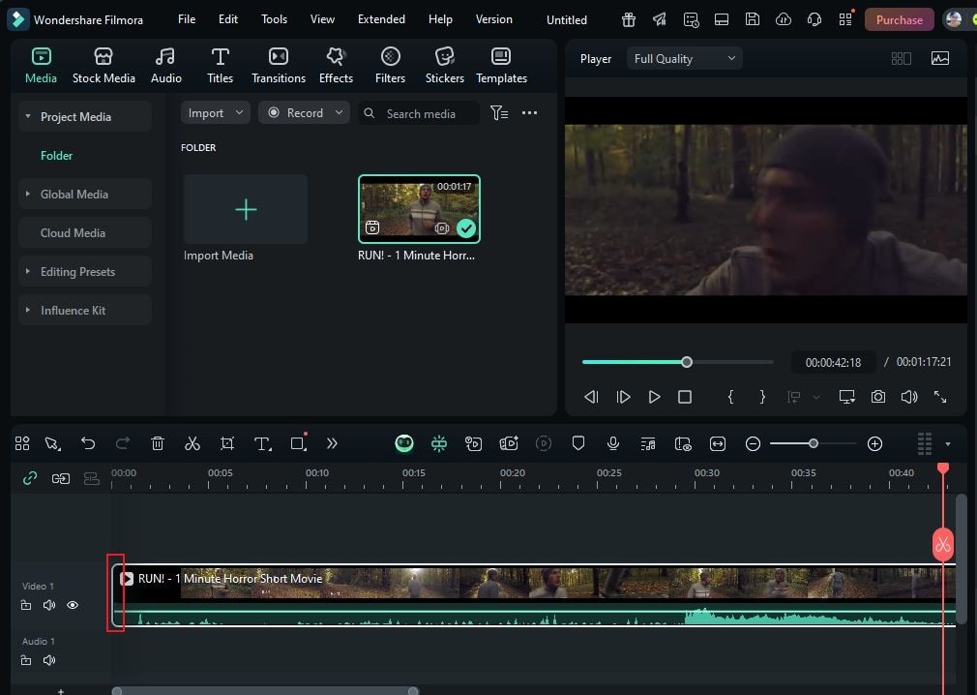Image resolution: width=977 pixels, height=695 pixels.
Task: Set the mark in point brace
Action: 731,397
